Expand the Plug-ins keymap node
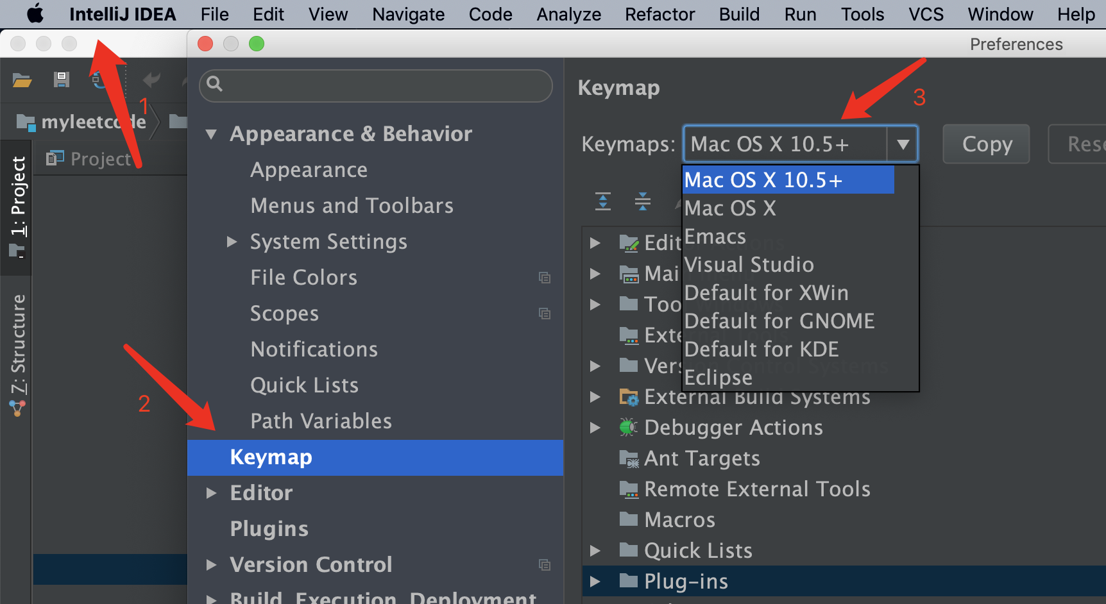This screenshot has height=604, width=1106. click(595, 582)
